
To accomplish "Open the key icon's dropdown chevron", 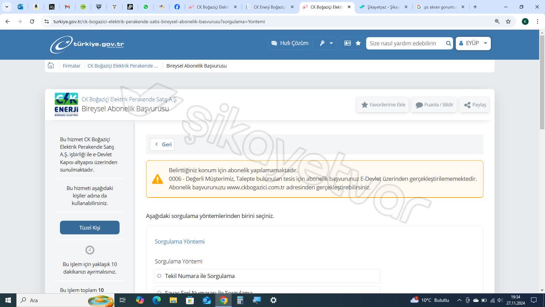I will [331, 43].
